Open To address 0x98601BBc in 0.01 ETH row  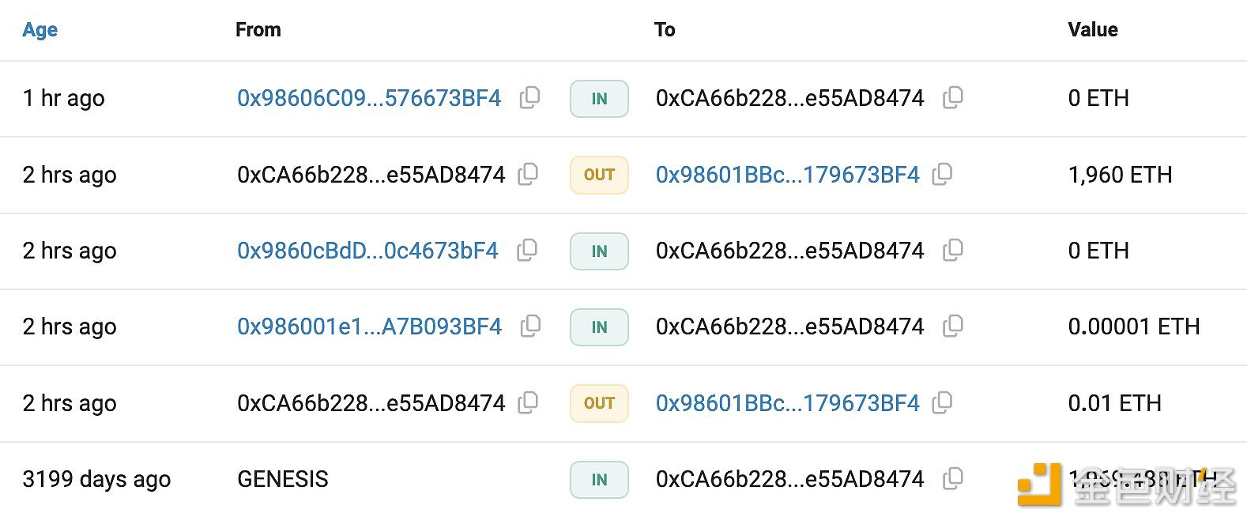pyautogui.click(x=788, y=403)
